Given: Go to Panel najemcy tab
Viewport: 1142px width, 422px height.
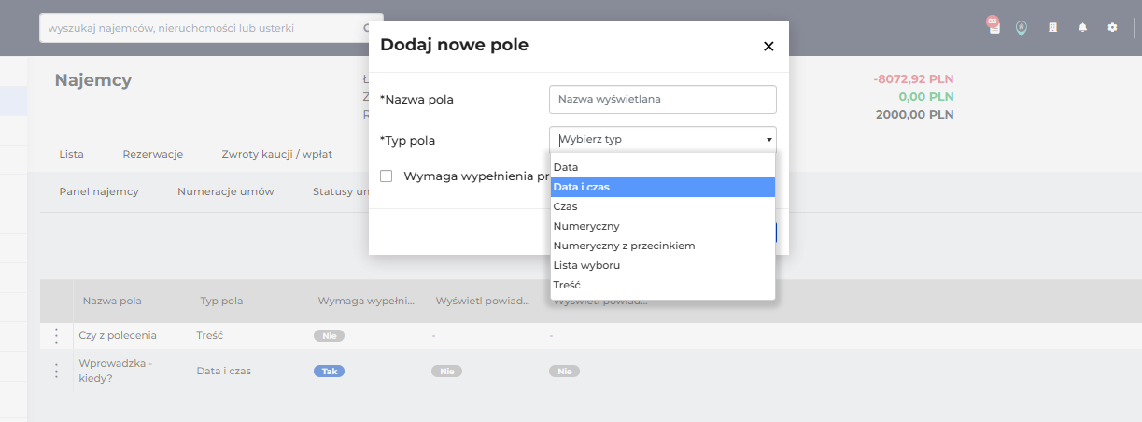Looking at the screenshot, I should point(99,191).
